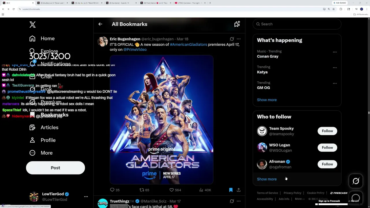Viewport: 370px width, 208px height.
Task: Open the GM OG trending topic
Action: coord(263,88)
